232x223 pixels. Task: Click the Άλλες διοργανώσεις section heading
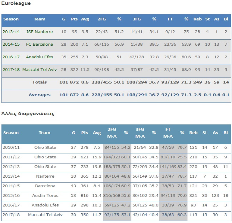(28, 114)
